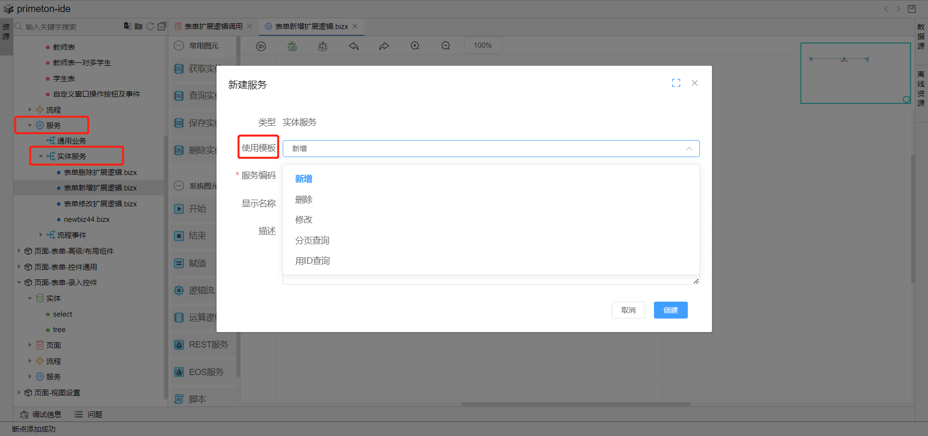The image size is (928, 436).
Task: Refresh the resource tree
Action: point(150,26)
